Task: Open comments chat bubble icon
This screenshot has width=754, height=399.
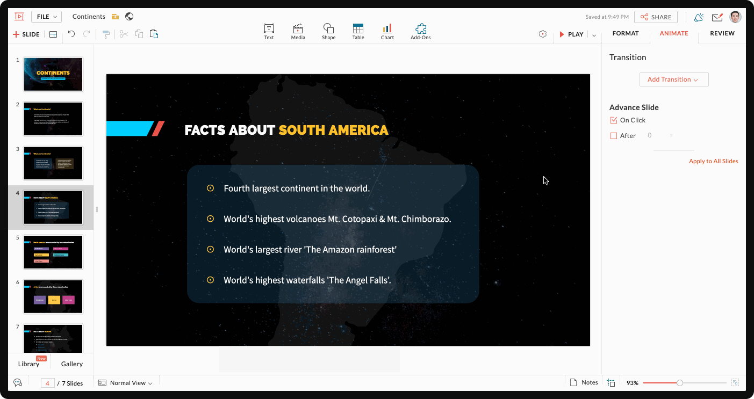Action: 18,383
